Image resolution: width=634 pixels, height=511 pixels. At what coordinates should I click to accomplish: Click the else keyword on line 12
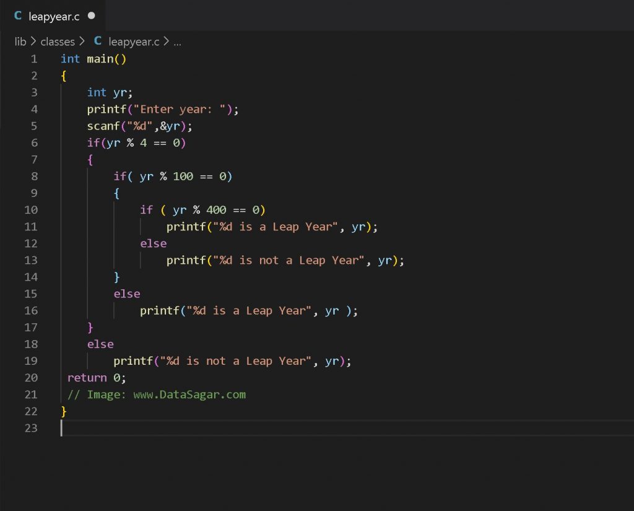coord(153,243)
